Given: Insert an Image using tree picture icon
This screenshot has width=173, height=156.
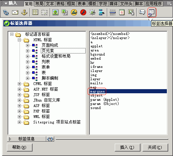Looking at the screenshot, I should (x=55, y=12).
